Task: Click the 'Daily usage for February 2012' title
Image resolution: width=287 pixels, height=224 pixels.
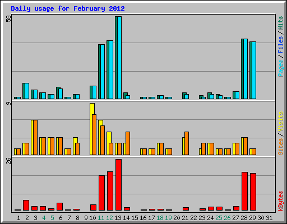Action: 68,8
